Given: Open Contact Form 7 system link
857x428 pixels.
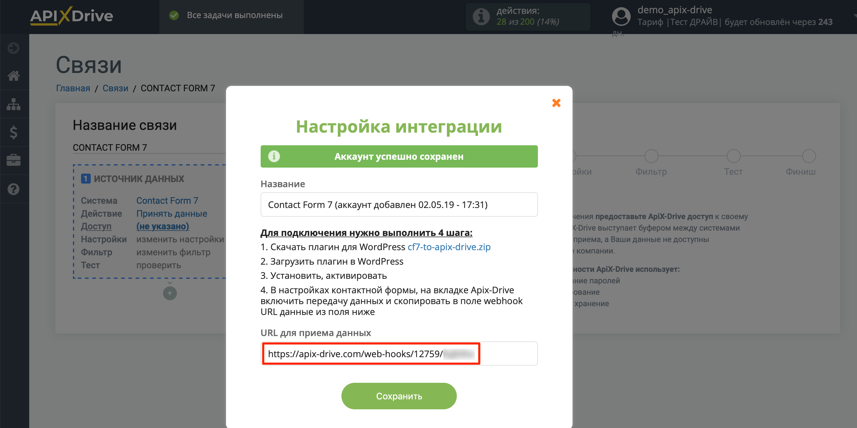Looking at the screenshot, I should coord(167,200).
